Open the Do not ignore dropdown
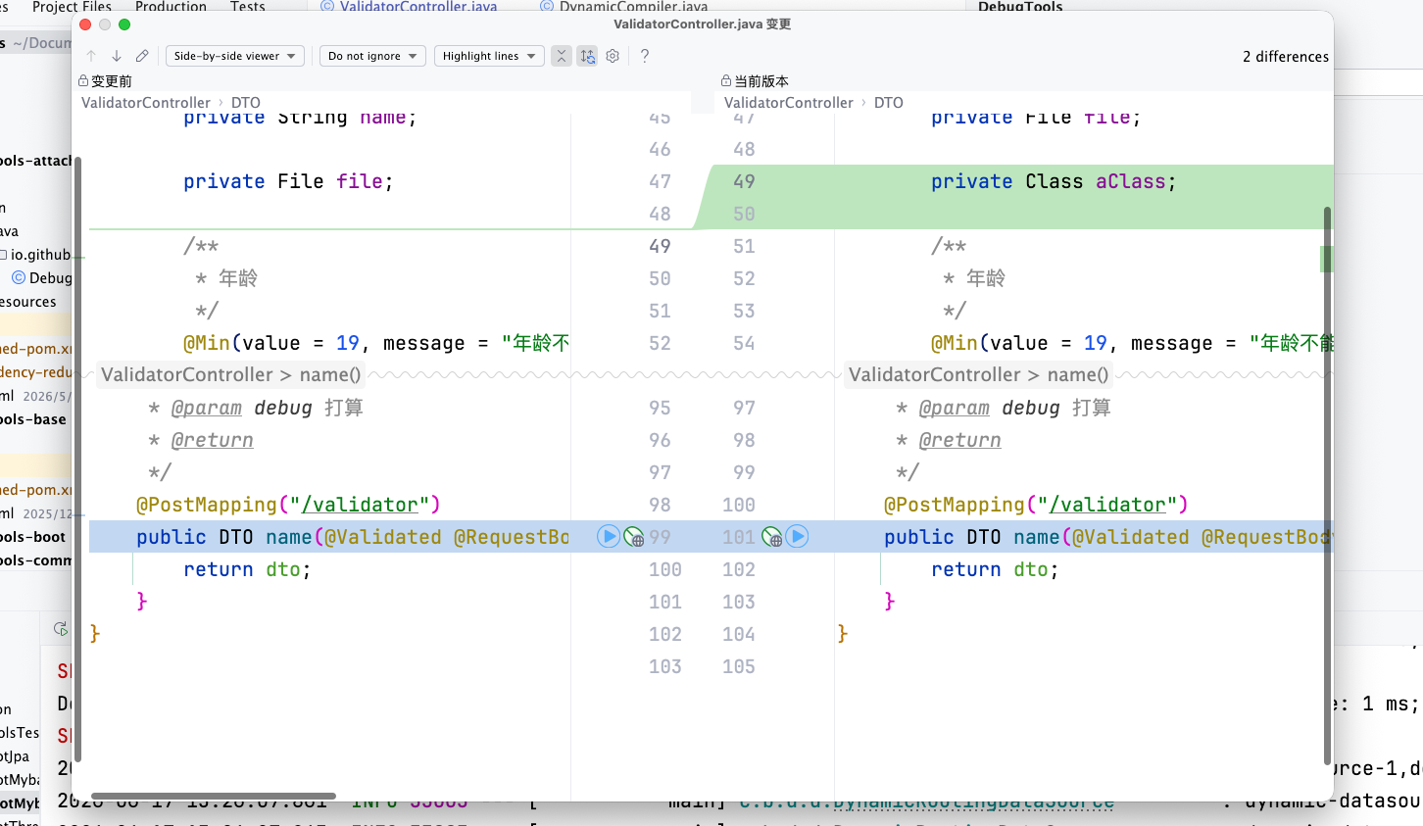1423x826 pixels. 372,56
